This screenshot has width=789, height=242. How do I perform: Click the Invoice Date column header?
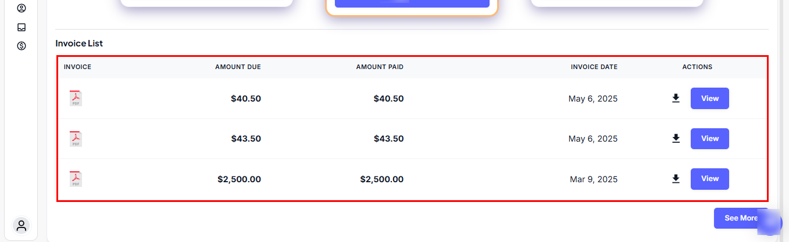(x=594, y=67)
